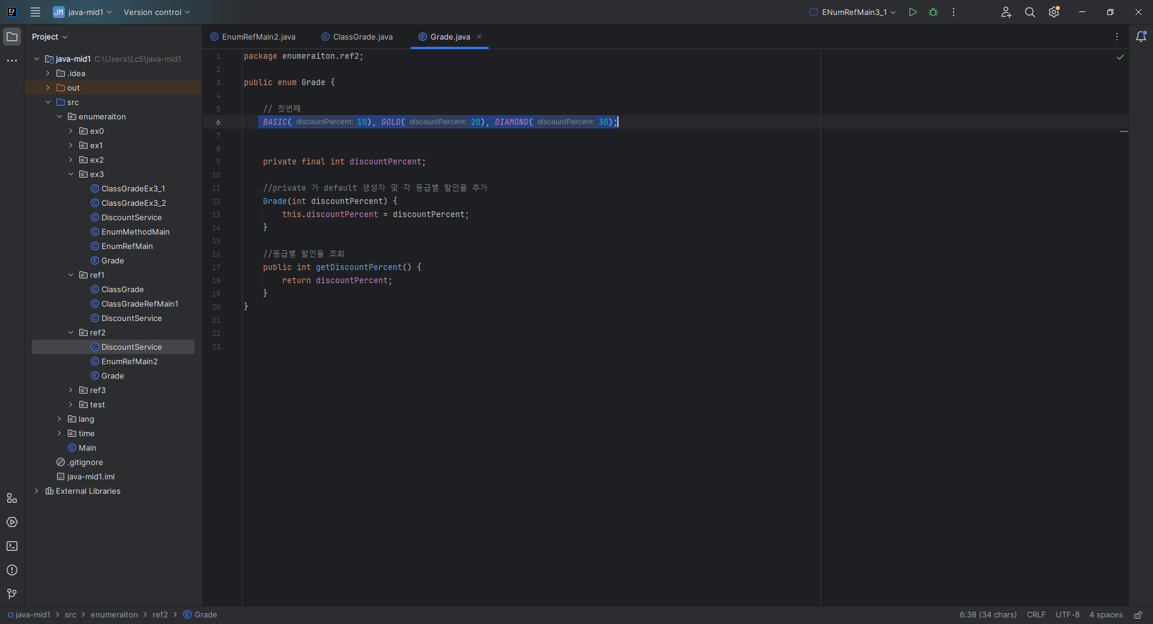Collapse the enumeraiton package
Viewport: 1153px width, 624px height.
point(59,116)
